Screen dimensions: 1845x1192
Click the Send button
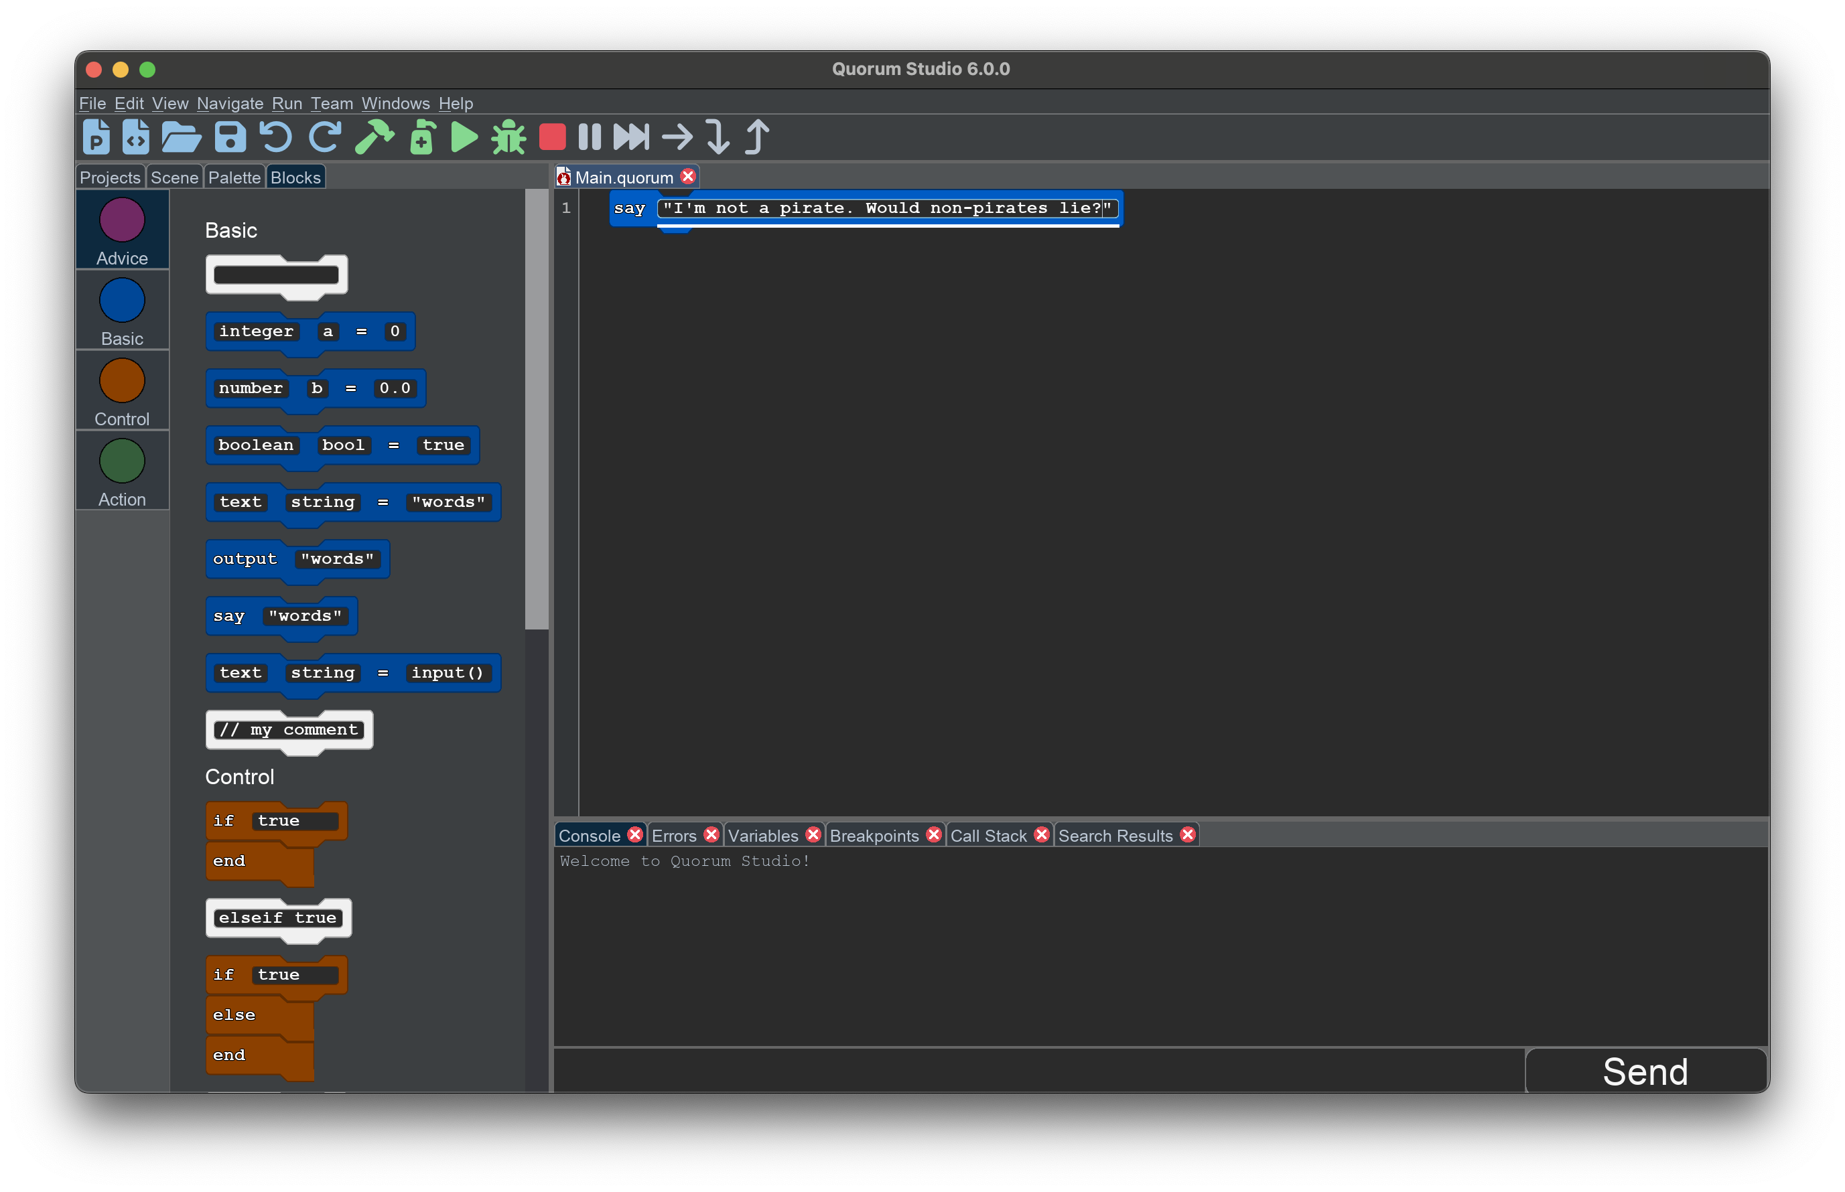1645,1072
